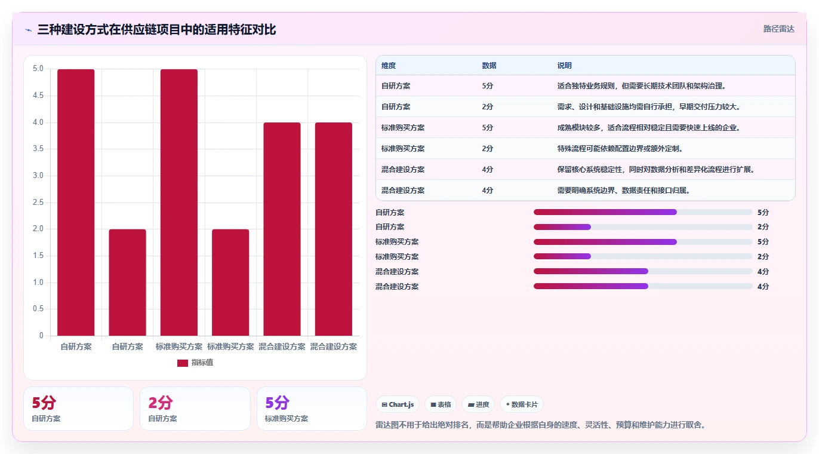Image resolution: width=819 pixels, height=454 pixels.
Task: Toggle the 指标值 legend swatch under the chart
Action: (183, 363)
